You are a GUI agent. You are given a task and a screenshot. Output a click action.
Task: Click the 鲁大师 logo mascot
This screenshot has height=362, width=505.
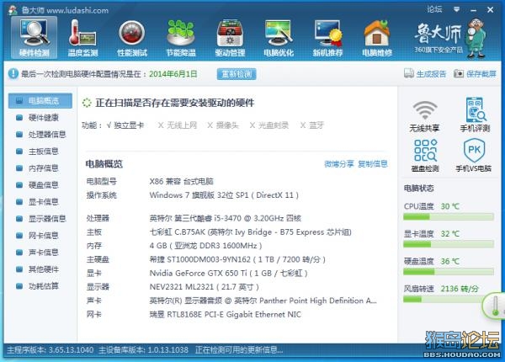(476, 38)
